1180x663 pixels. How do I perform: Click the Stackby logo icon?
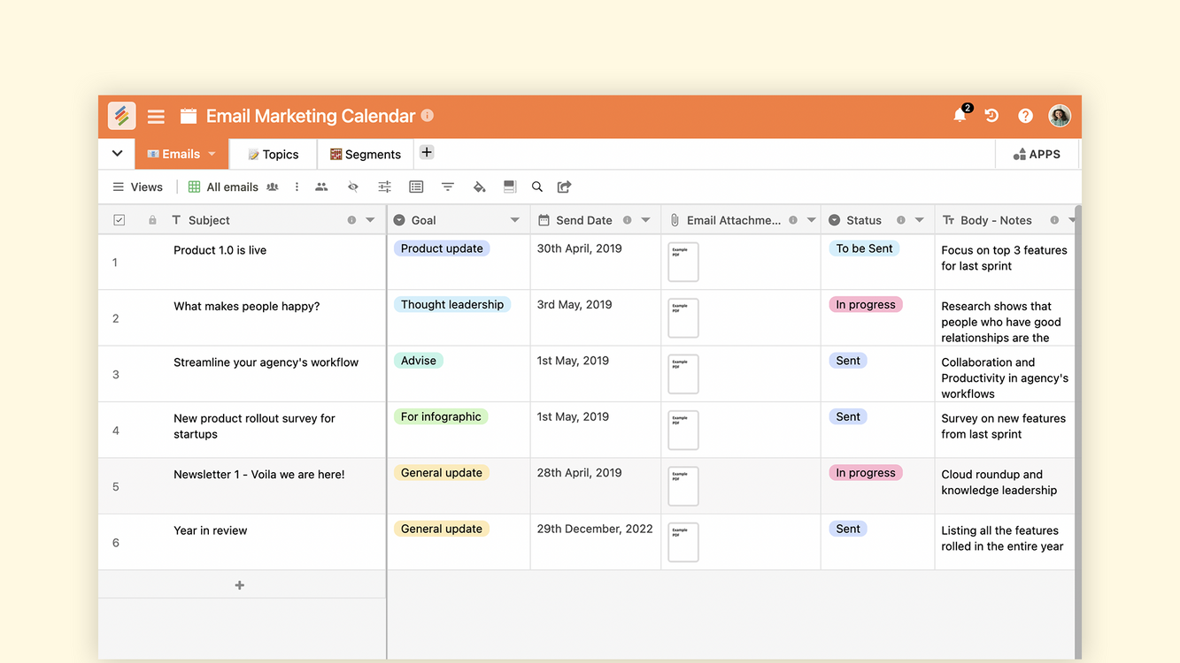(122, 116)
